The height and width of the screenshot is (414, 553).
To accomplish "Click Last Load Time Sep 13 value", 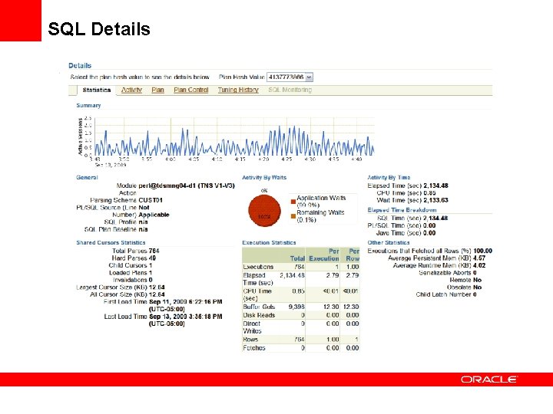I will (x=186, y=320).
